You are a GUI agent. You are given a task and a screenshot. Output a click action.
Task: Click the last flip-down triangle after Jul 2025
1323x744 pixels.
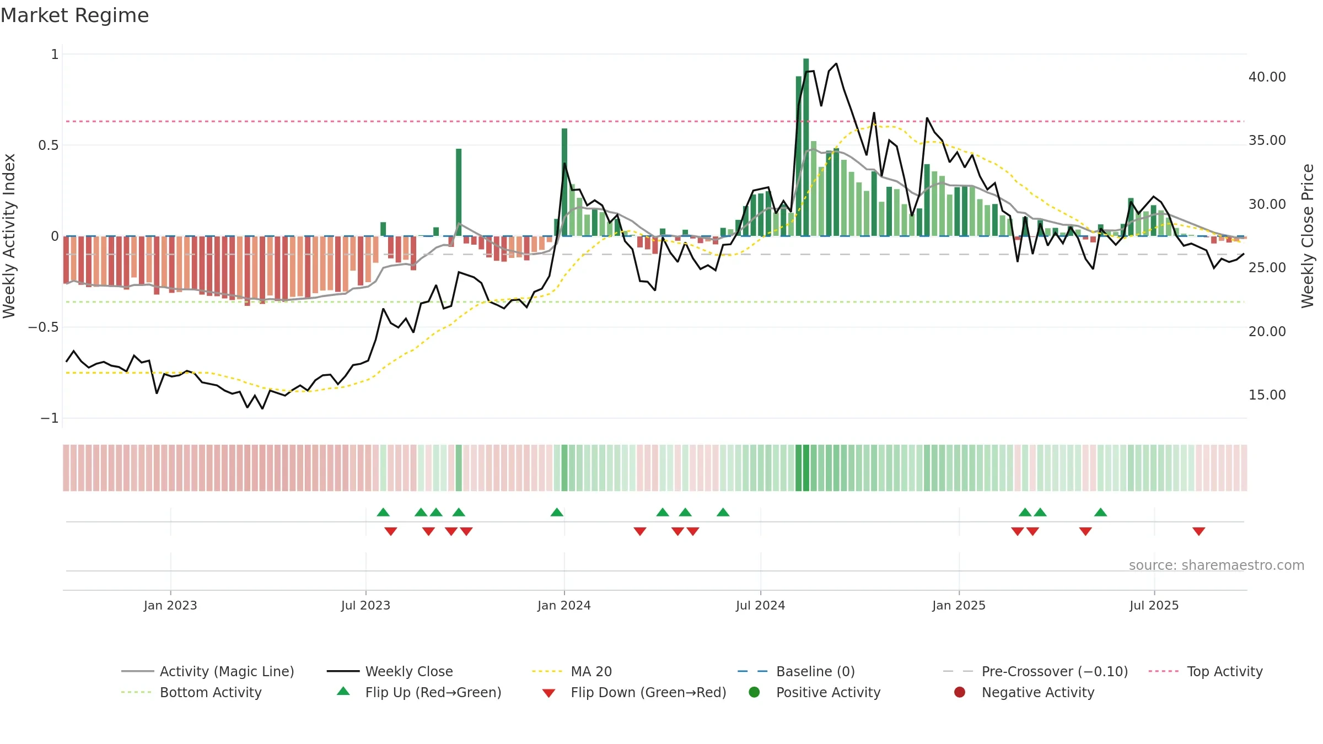(x=1198, y=531)
